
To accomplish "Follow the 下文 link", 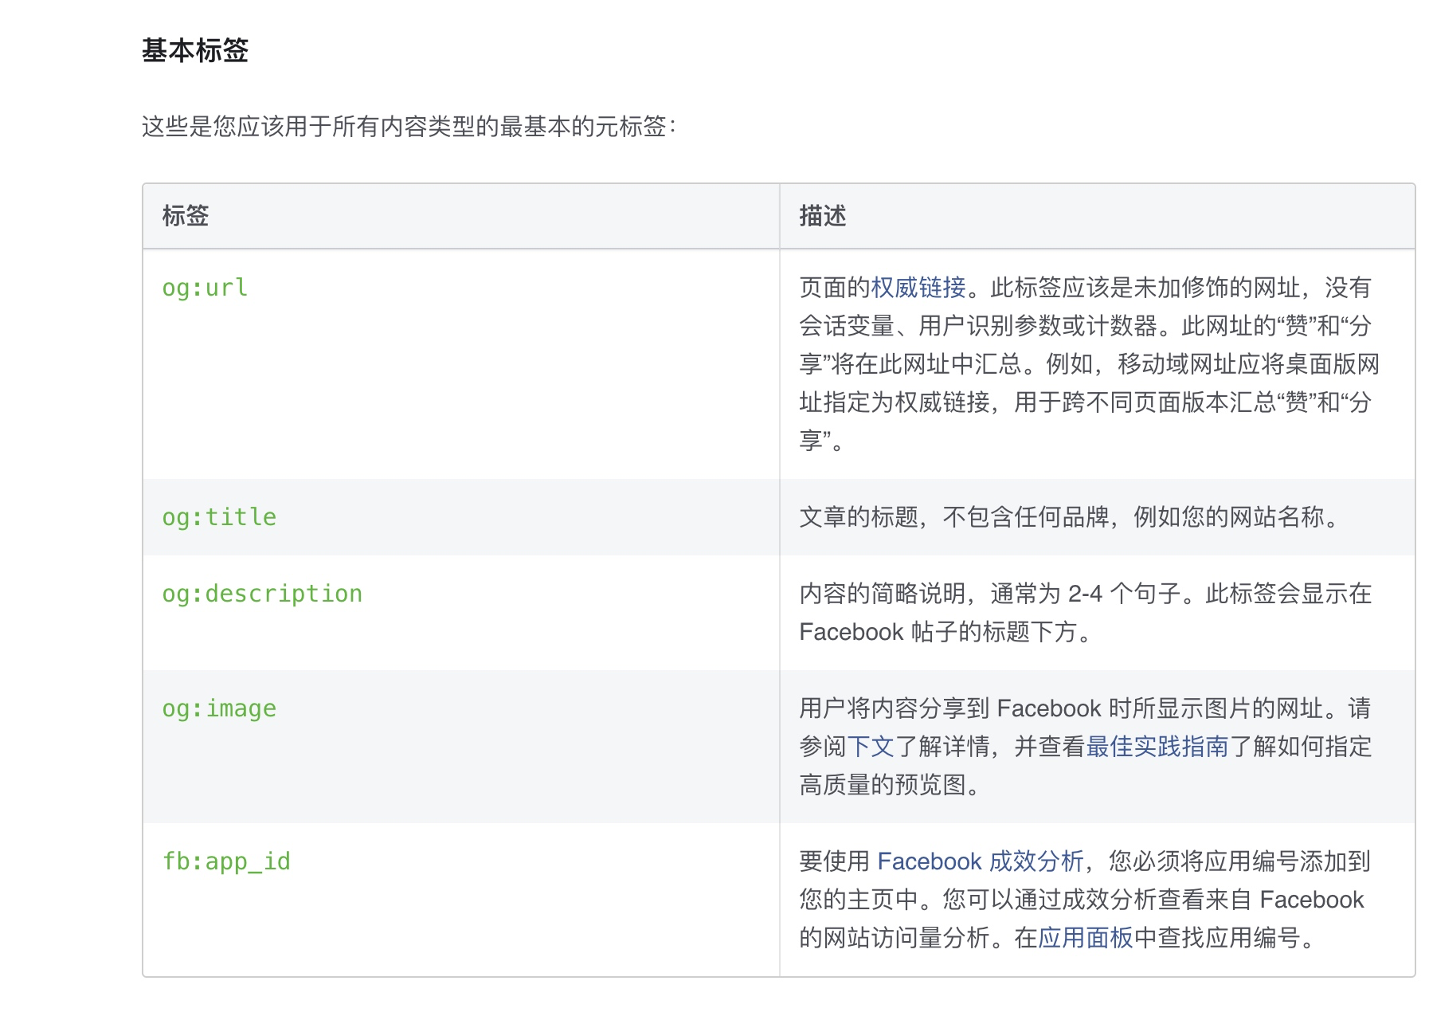I will coord(871,747).
